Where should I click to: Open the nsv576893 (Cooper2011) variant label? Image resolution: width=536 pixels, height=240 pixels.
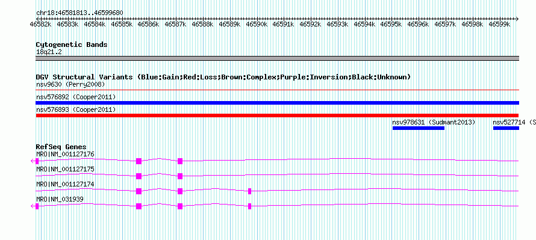[x=76, y=110]
